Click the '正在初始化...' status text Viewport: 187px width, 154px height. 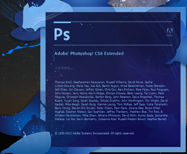click(64, 68)
